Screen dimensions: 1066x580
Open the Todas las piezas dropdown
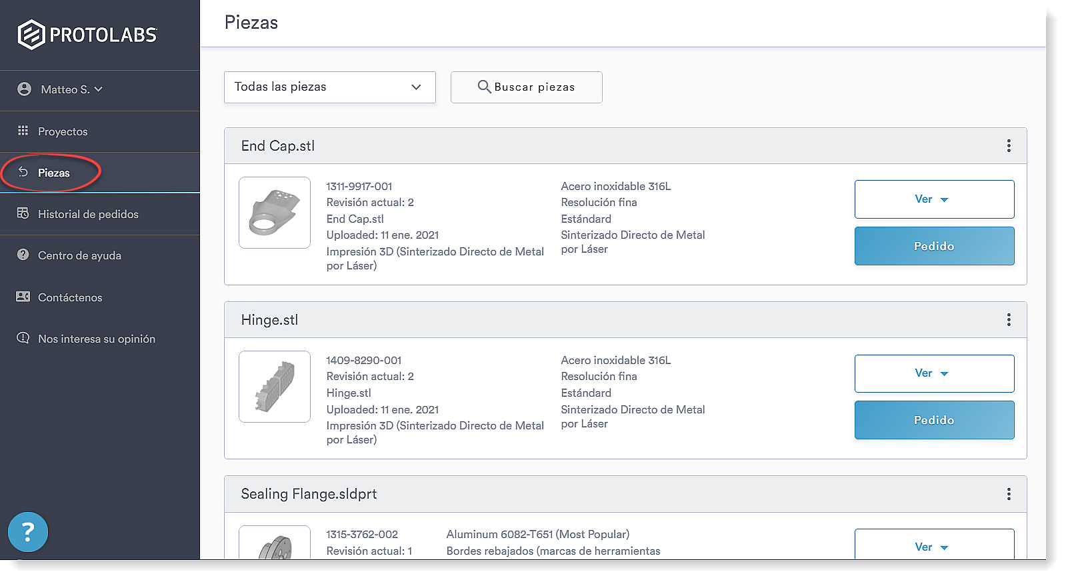(x=330, y=87)
